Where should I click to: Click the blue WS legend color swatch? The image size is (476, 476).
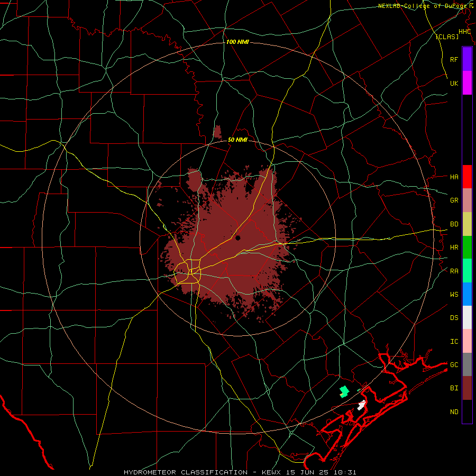[x=467, y=294]
